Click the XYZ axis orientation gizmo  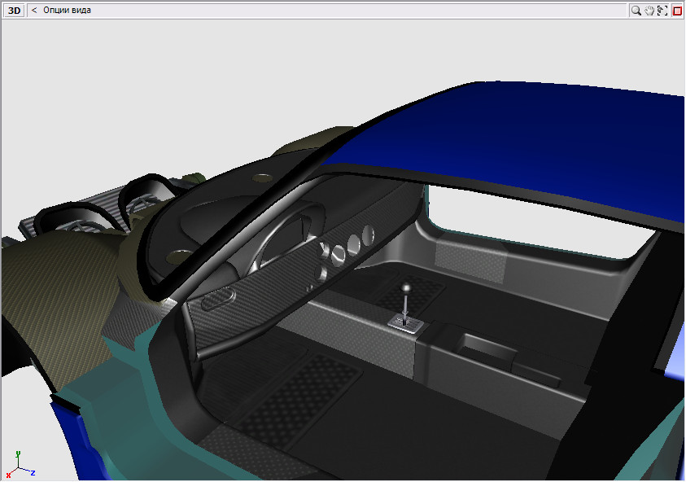20,466
